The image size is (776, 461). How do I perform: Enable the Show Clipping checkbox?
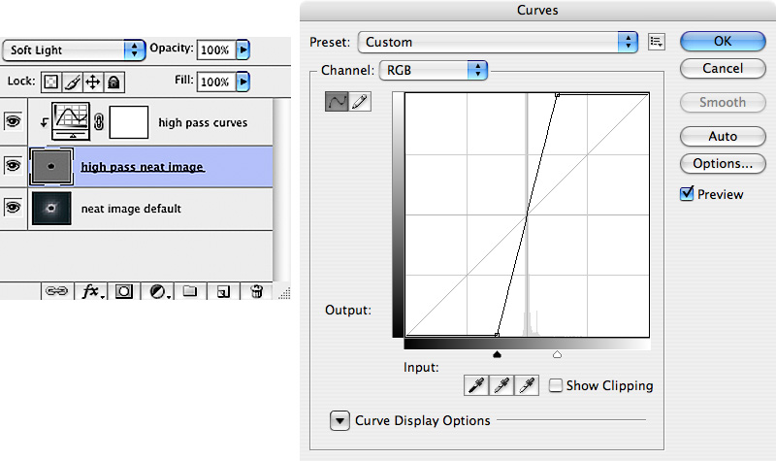pyautogui.click(x=556, y=385)
